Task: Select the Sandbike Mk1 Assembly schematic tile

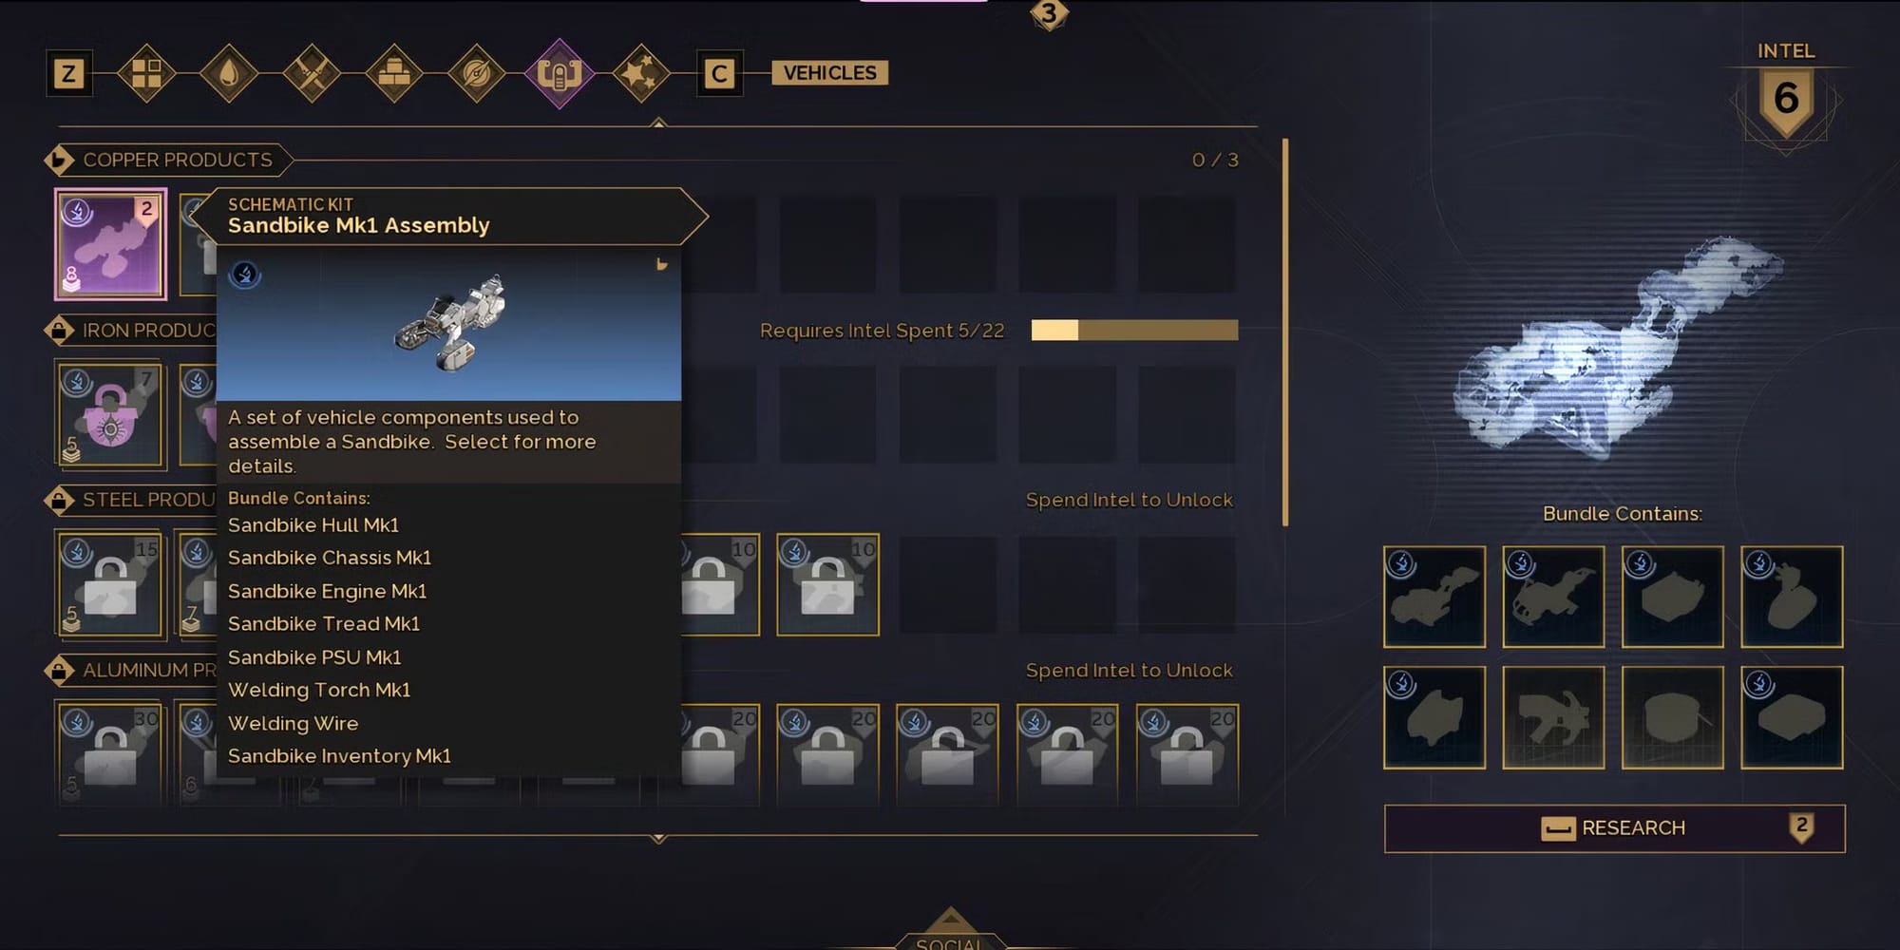Action: point(110,244)
